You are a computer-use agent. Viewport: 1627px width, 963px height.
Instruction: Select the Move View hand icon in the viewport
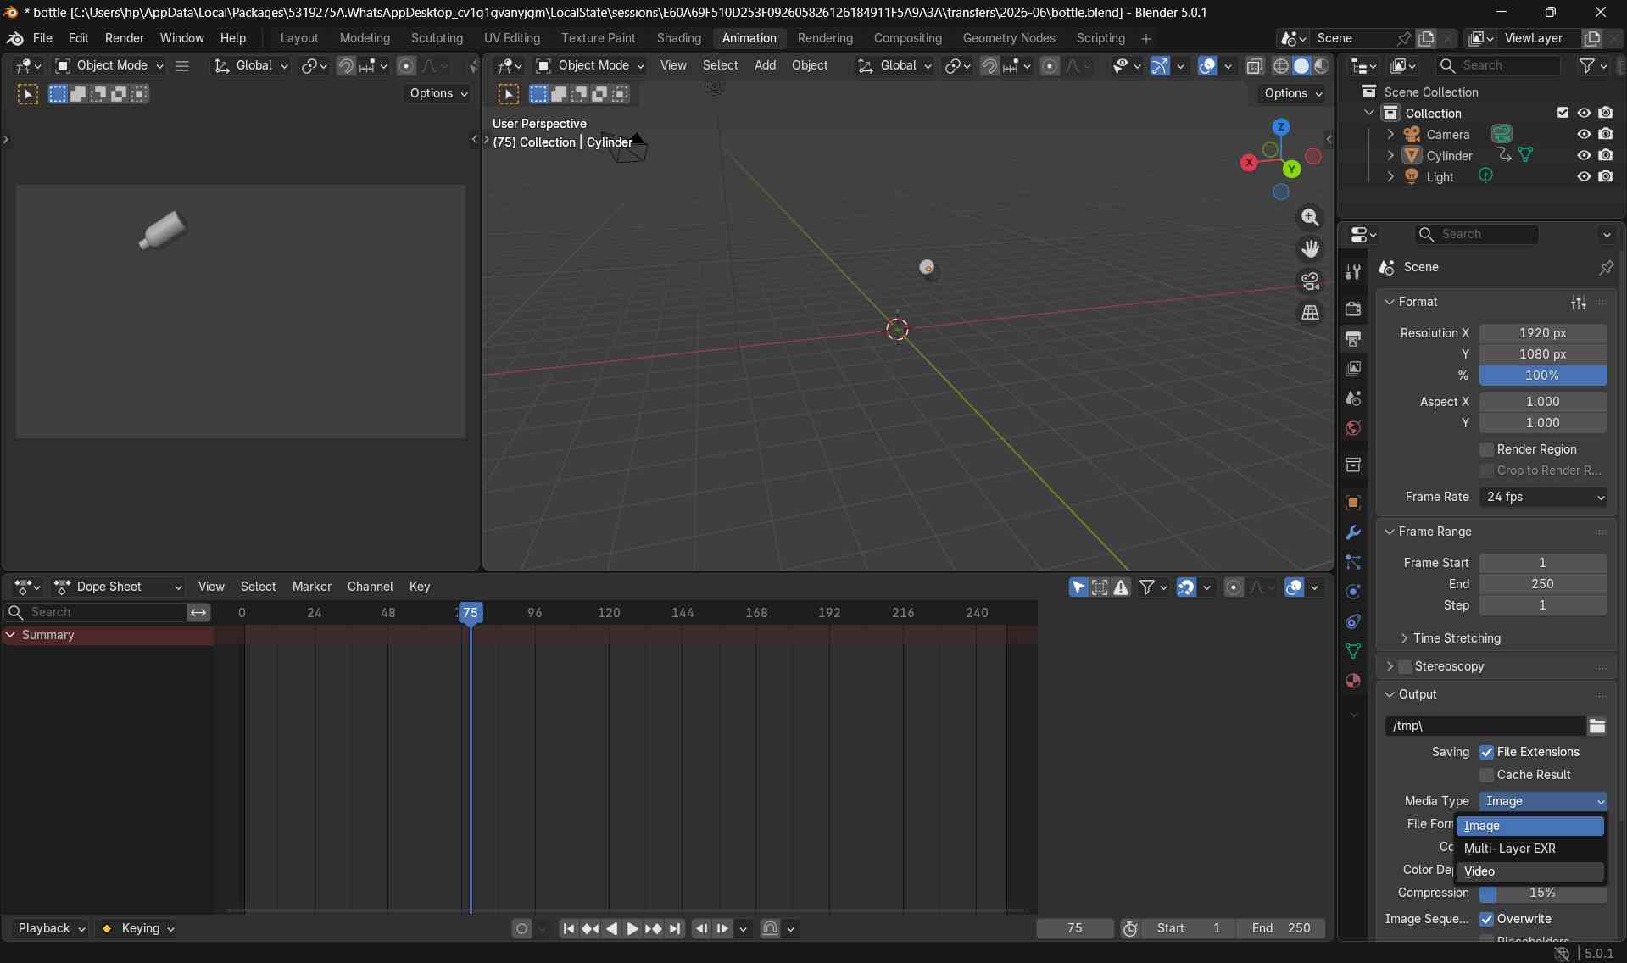pyautogui.click(x=1311, y=248)
